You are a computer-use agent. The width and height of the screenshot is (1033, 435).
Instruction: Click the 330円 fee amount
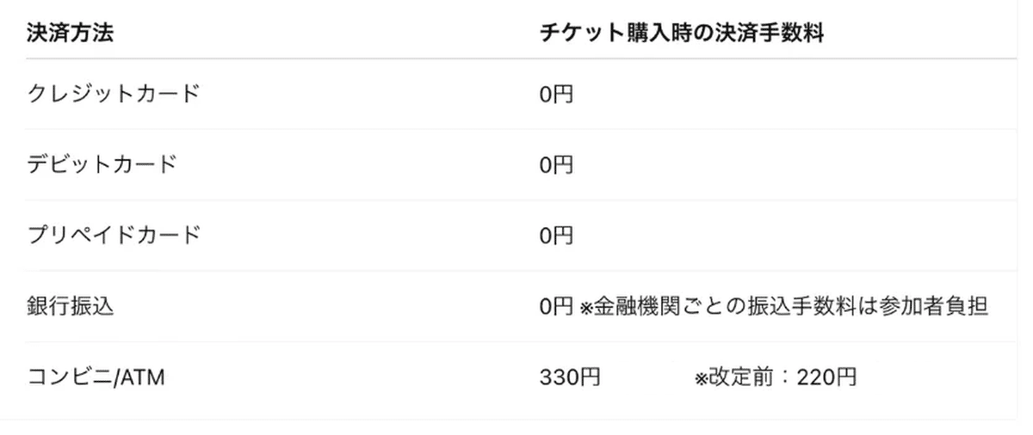(570, 377)
